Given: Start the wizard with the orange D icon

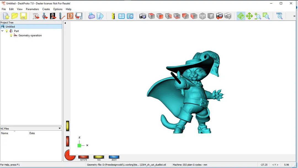Looking at the screenshot, I should (70, 16).
